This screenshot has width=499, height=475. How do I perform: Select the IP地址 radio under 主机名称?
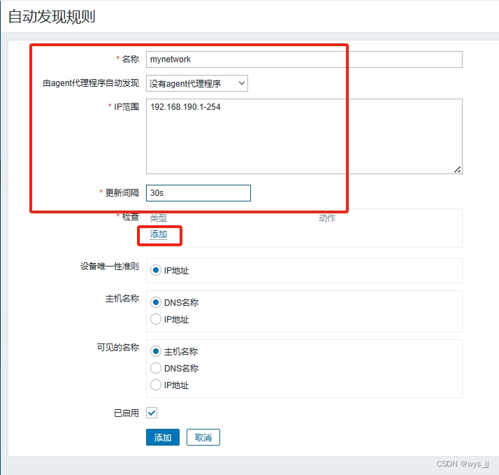pos(156,319)
